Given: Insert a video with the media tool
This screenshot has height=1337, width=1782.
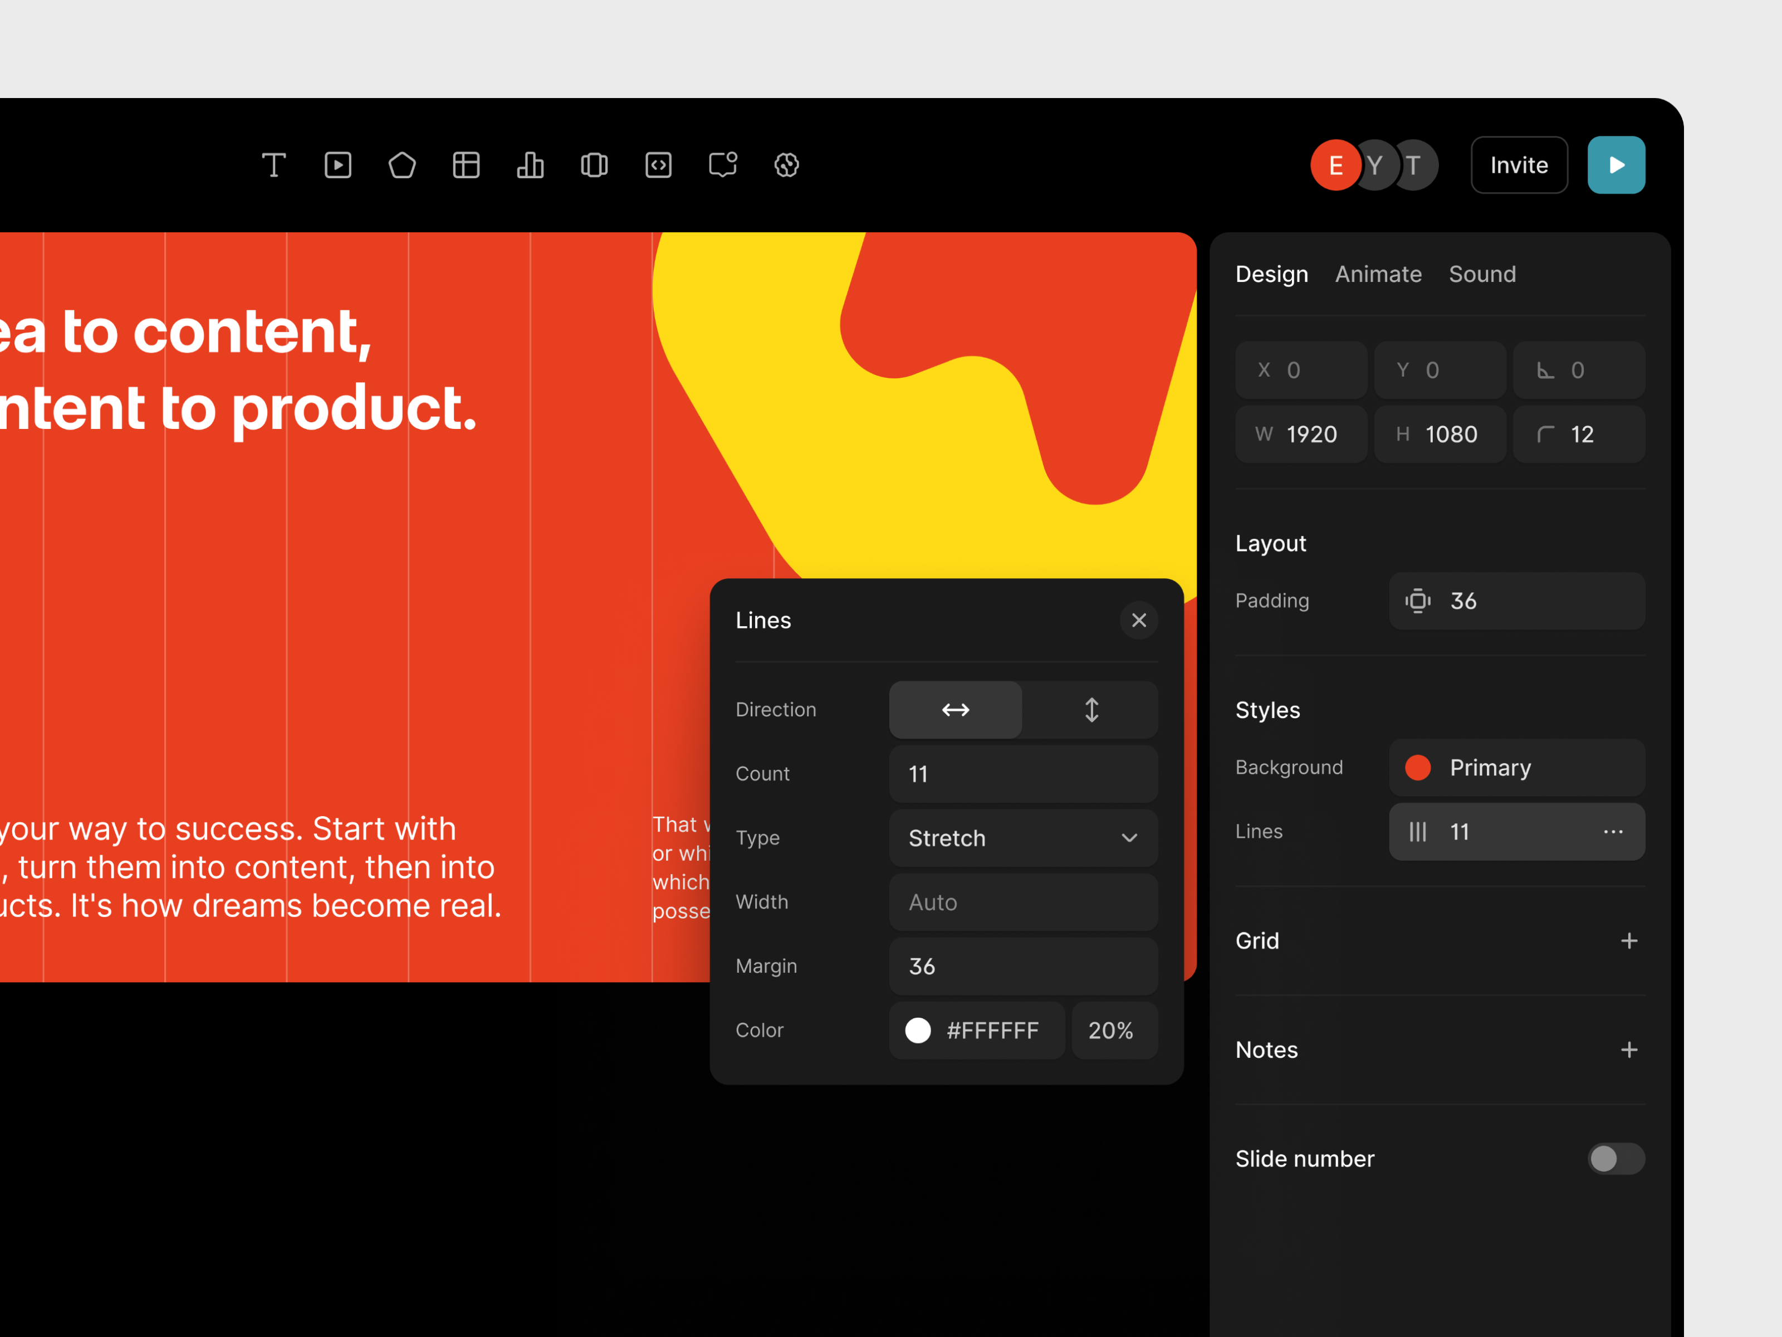Looking at the screenshot, I should (x=339, y=165).
